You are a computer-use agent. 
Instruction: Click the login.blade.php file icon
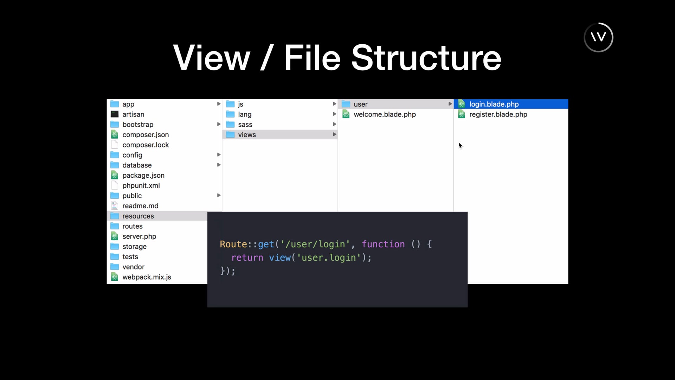[x=462, y=104]
